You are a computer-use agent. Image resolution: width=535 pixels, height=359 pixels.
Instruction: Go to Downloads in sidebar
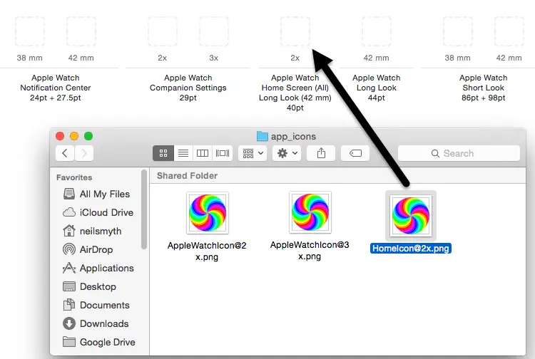coord(103,323)
